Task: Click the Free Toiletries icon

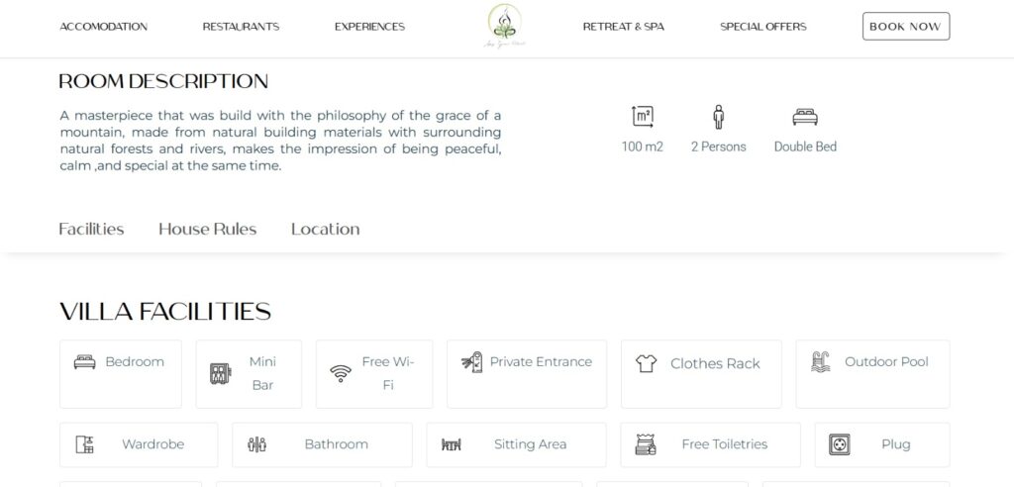Action: [x=646, y=444]
